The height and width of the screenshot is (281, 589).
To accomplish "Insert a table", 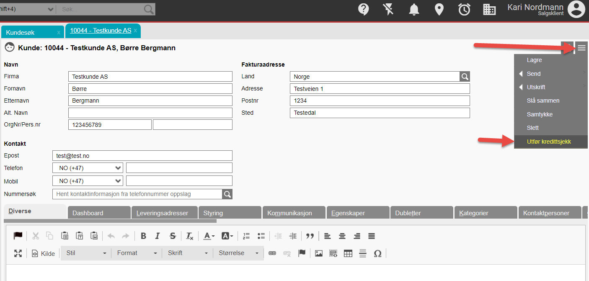I will pos(348,253).
